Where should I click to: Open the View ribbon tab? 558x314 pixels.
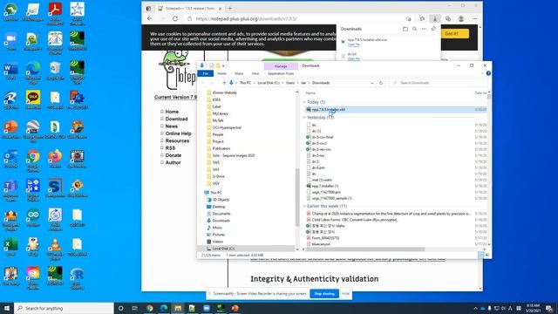(255, 73)
